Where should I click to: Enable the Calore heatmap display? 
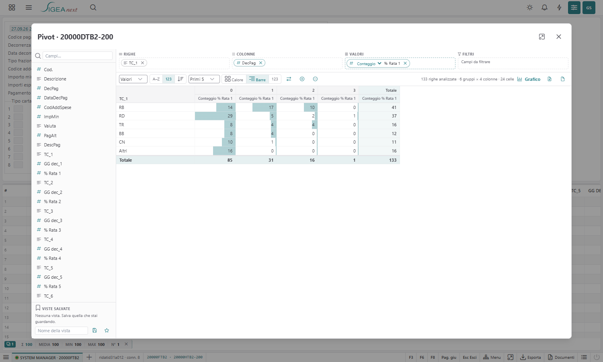click(x=234, y=79)
